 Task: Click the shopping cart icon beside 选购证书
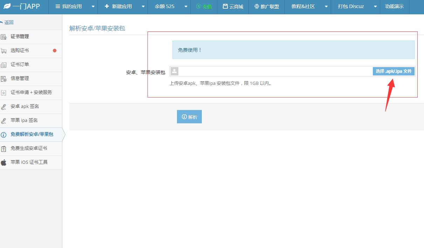click(x=4, y=51)
